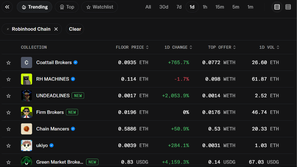
Task: Open Coattail Brokers collection avatar
Action: [x=27, y=63]
